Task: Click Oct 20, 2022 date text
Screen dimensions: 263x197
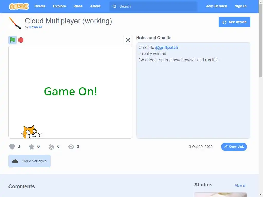Action: [x=202, y=147]
